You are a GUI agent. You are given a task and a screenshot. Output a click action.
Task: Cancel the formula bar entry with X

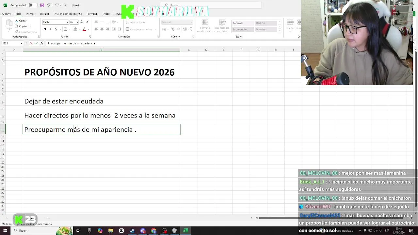(31, 43)
